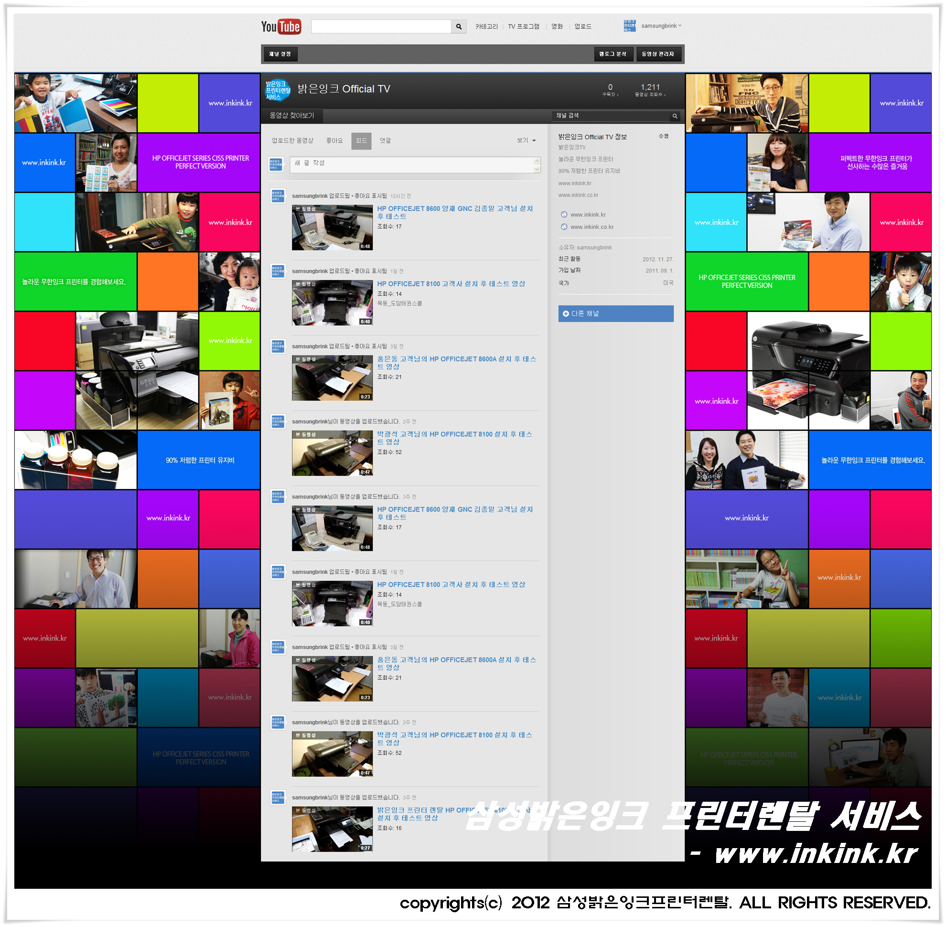Play the 0:48 thumbnail of the first 3주 전 post
This screenshot has width=946, height=927.
[332, 528]
